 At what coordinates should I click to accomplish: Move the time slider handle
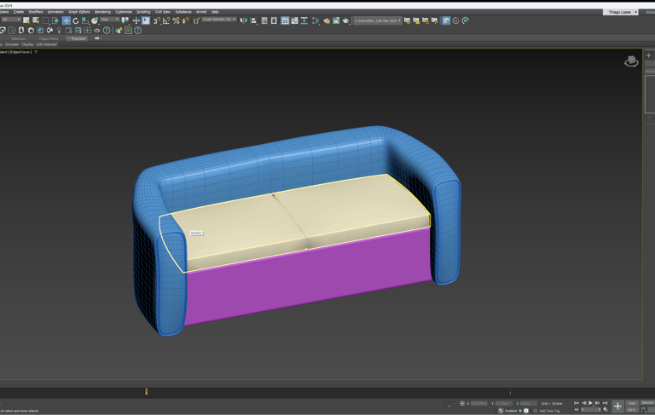pyautogui.click(x=146, y=391)
